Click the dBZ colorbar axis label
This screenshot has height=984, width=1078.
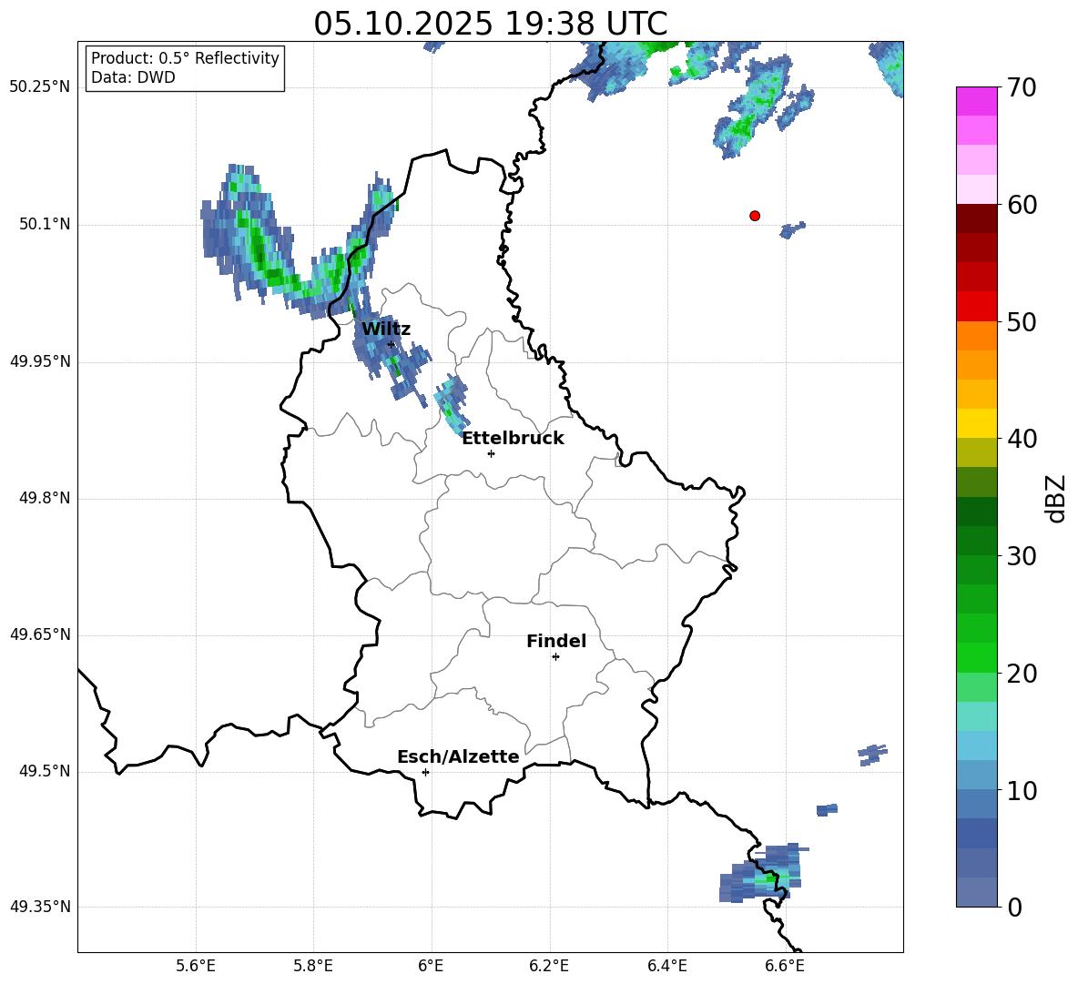pos(1056,498)
